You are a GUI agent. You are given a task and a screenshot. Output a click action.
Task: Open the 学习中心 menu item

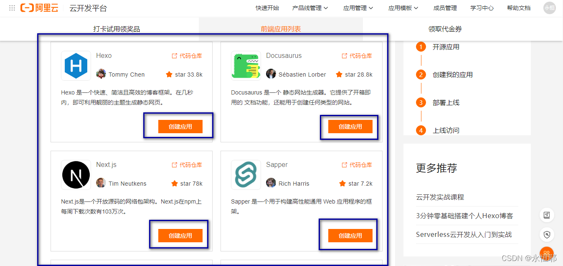point(482,8)
